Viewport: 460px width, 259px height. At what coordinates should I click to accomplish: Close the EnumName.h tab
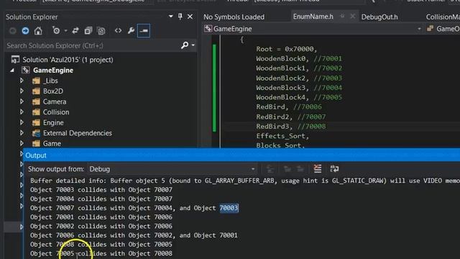[353, 17]
